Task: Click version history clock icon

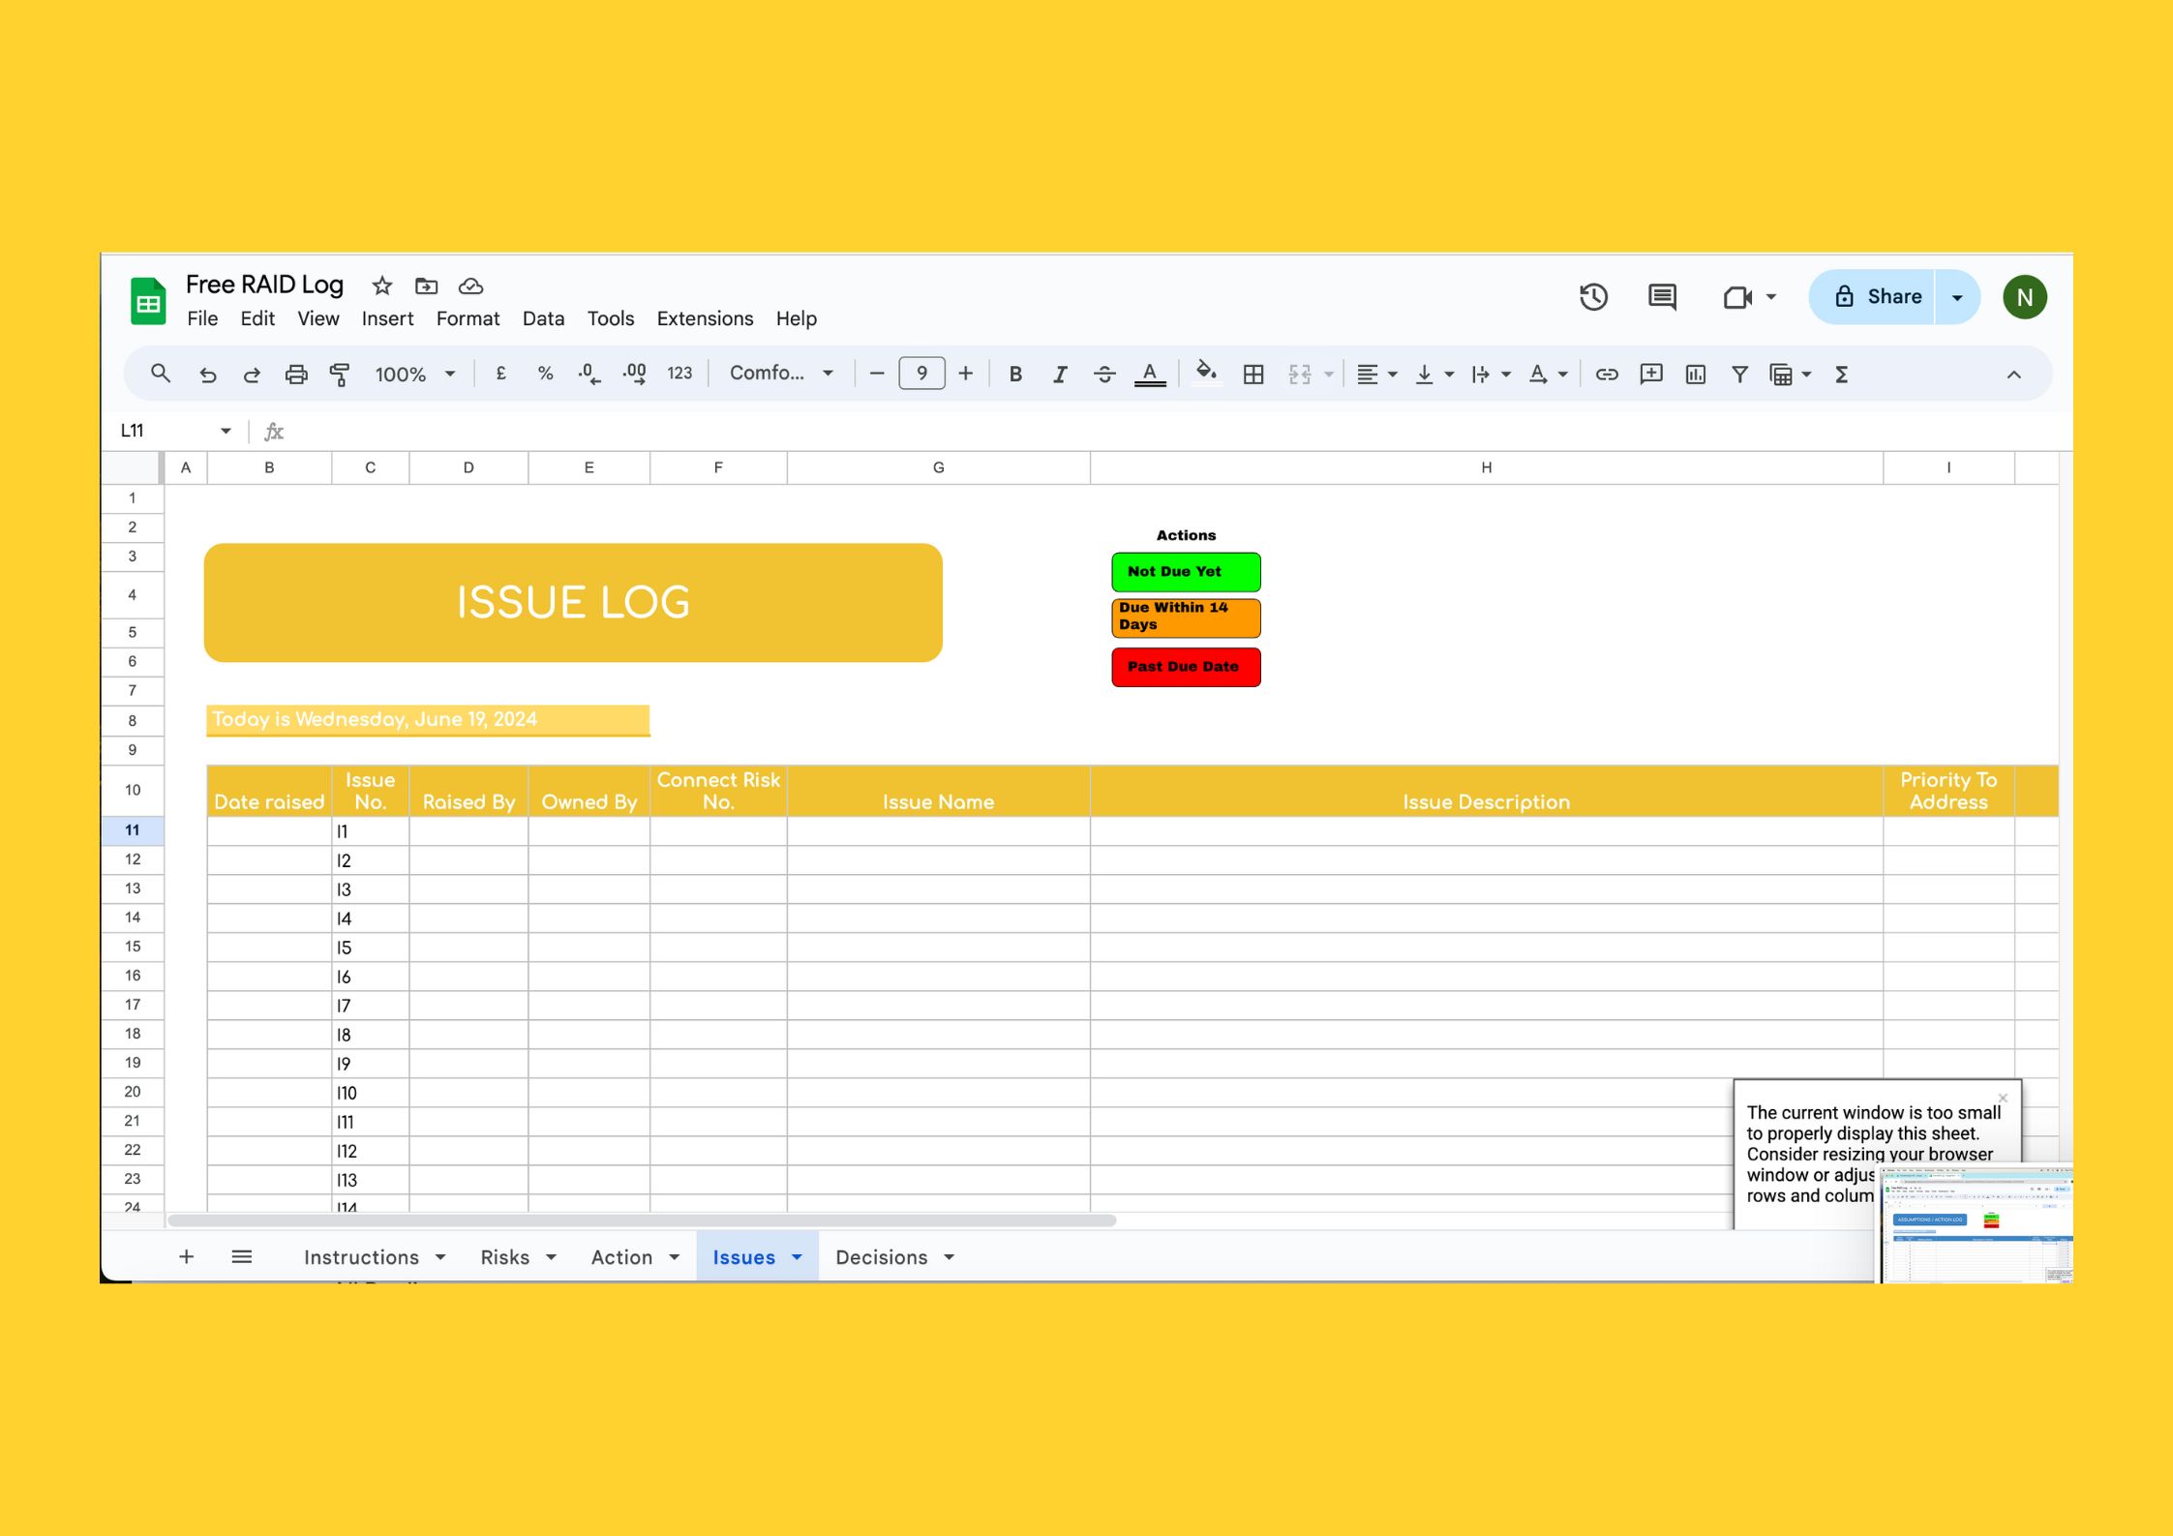Action: (x=1593, y=297)
